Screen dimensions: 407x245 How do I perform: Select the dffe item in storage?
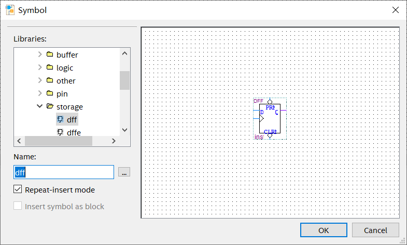[74, 132]
